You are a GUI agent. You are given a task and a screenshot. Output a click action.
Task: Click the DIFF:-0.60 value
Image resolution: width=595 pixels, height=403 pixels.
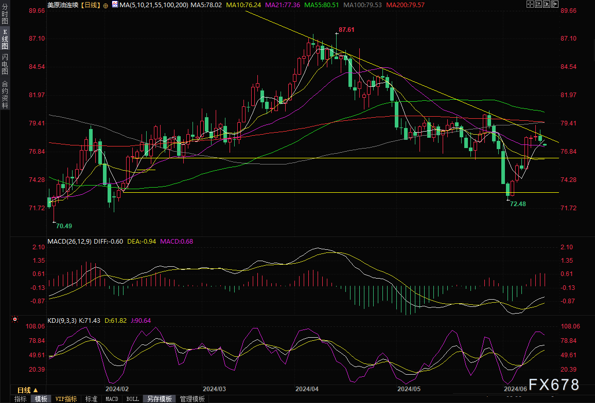pos(108,241)
